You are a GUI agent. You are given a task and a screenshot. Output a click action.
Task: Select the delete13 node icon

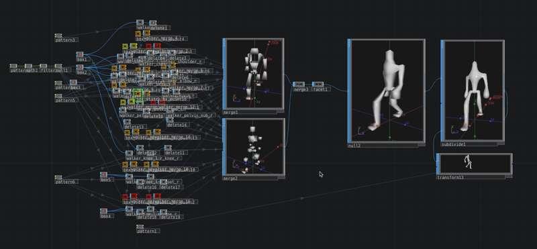click(127, 121)
